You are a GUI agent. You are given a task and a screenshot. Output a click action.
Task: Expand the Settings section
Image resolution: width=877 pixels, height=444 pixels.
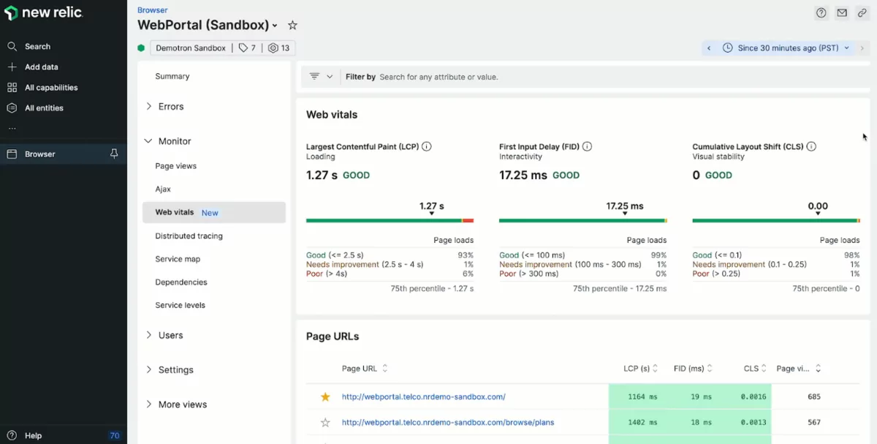tap(170, 369)
